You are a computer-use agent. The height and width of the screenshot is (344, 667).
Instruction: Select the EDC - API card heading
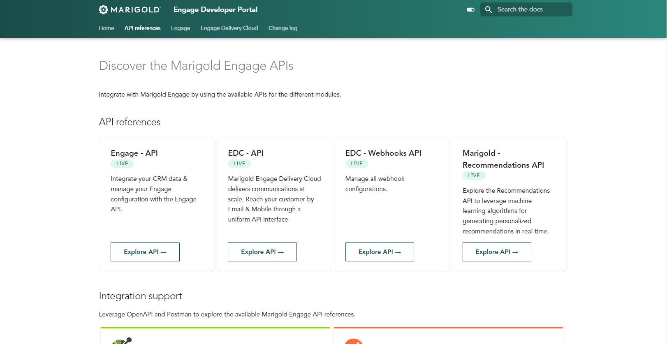pyautogui.click(x=246, y=153)
